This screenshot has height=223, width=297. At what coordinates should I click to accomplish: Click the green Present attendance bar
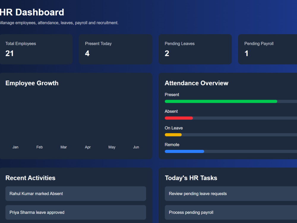point(221,101)
